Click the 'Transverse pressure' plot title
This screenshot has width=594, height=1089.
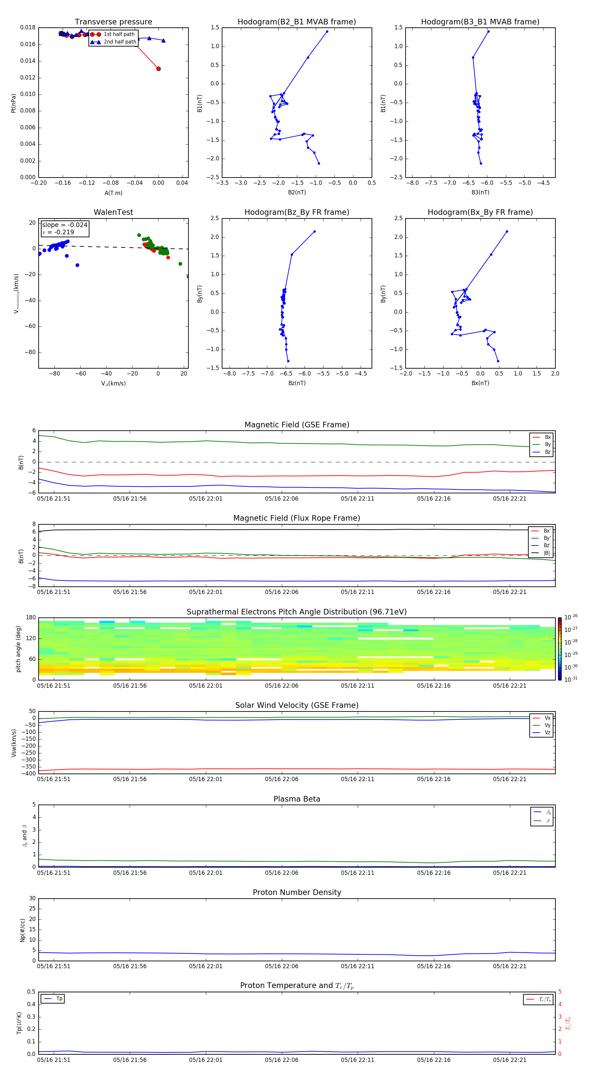click(x=113, y=21)
